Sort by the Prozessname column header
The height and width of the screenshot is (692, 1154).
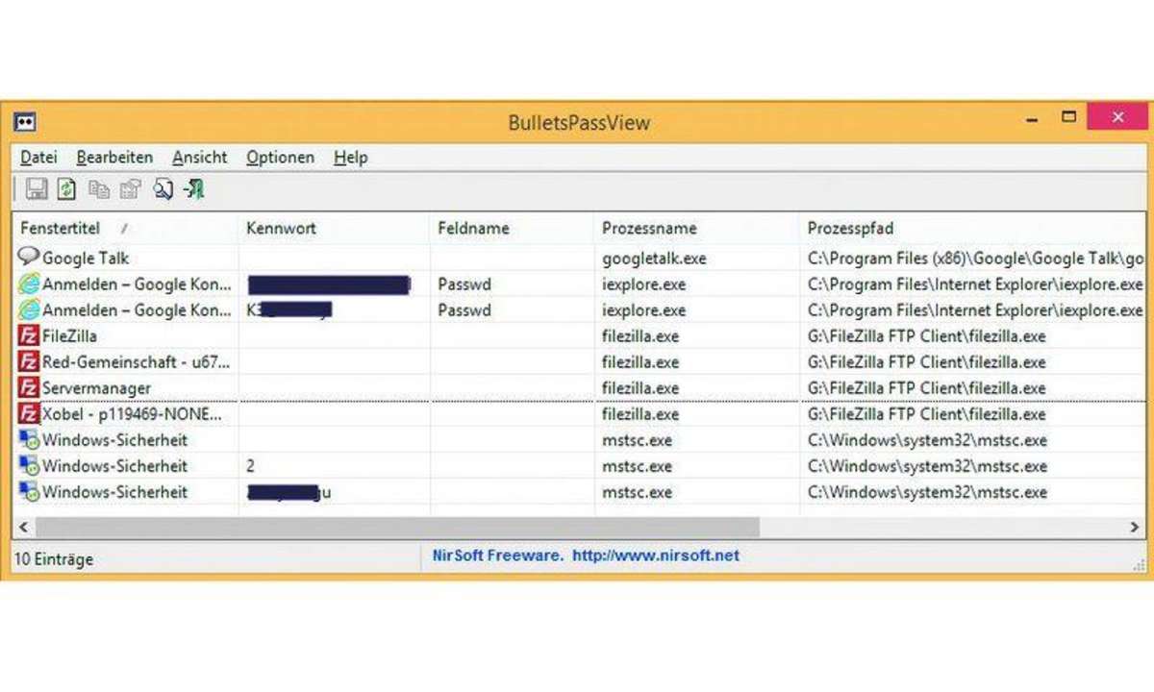pyautogui.click(x=697, y=229)
